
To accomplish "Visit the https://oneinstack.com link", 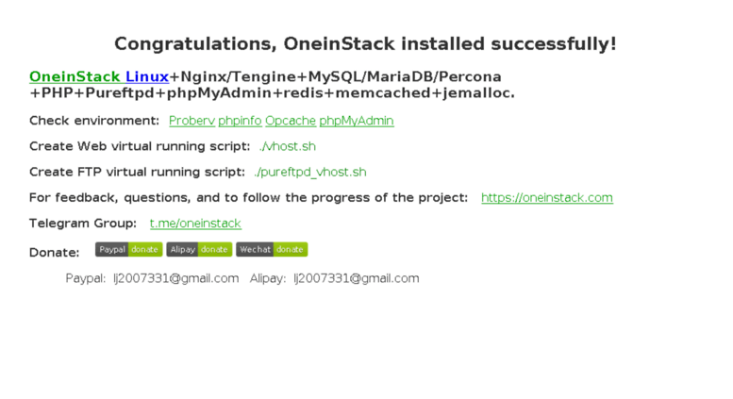I will point(546,197).
